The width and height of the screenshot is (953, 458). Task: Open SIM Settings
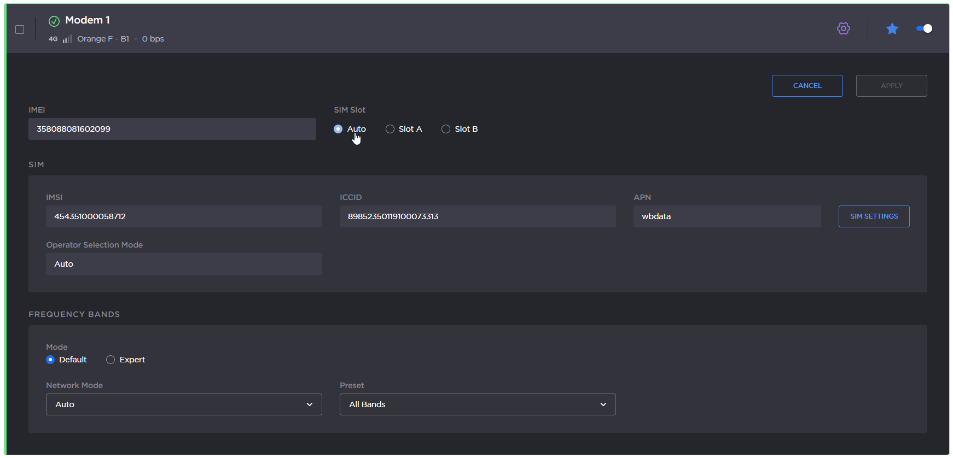coord(874,216)
